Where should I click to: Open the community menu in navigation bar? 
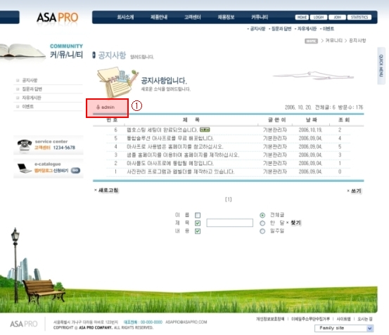pyautogui.click(x=260, y=17)
